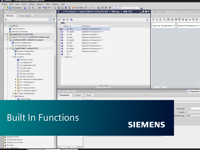Open the Online menu

pyautogui.click(x=31, y=4)
